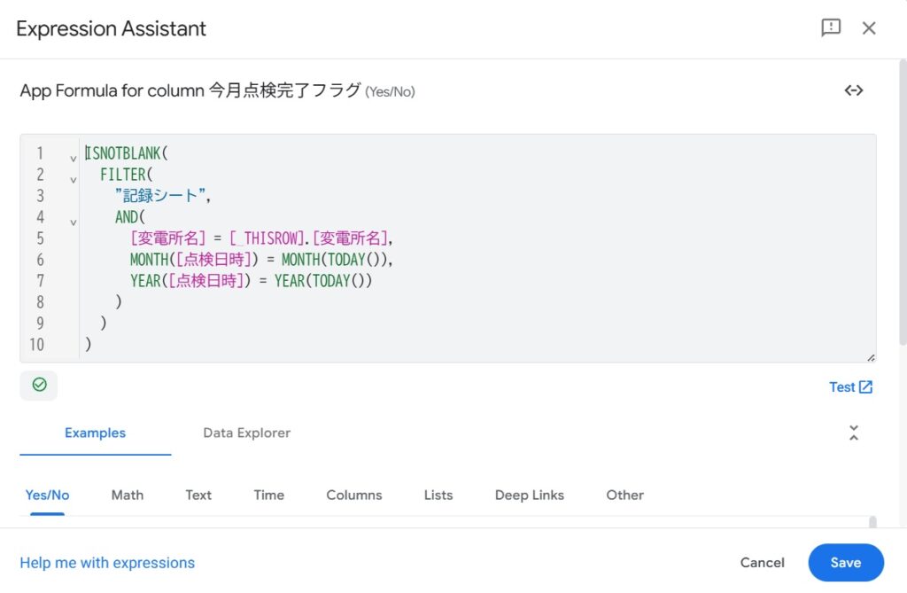The height and width of the screenshot is (593, 907).
Task: Click the Help me with expressions link
Action: (107, 563)
